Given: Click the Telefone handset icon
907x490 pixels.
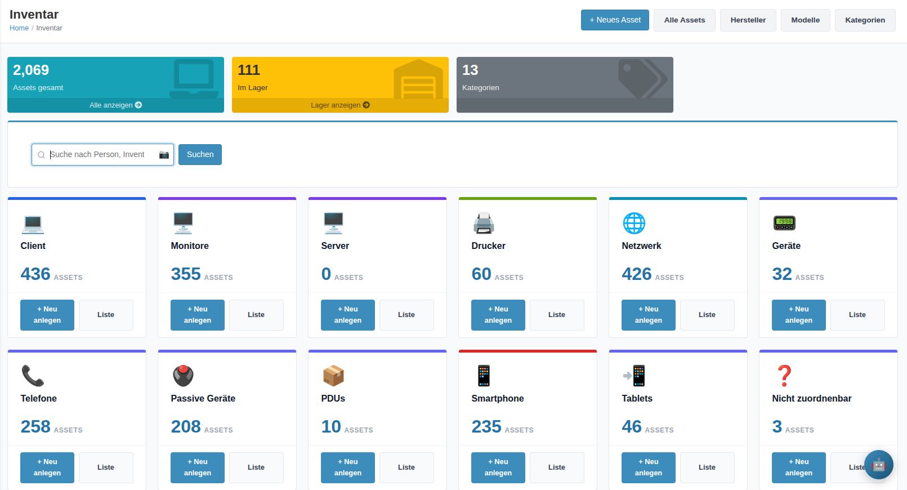Looking at the screenshot, I should point(33,376).
